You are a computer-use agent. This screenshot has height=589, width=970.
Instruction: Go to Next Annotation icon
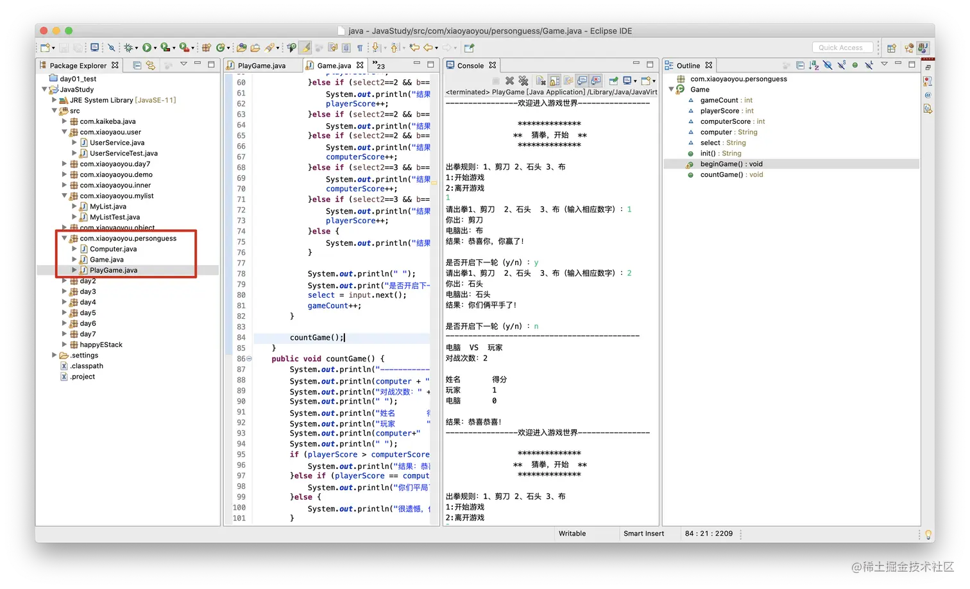click(x=377, y=47)
